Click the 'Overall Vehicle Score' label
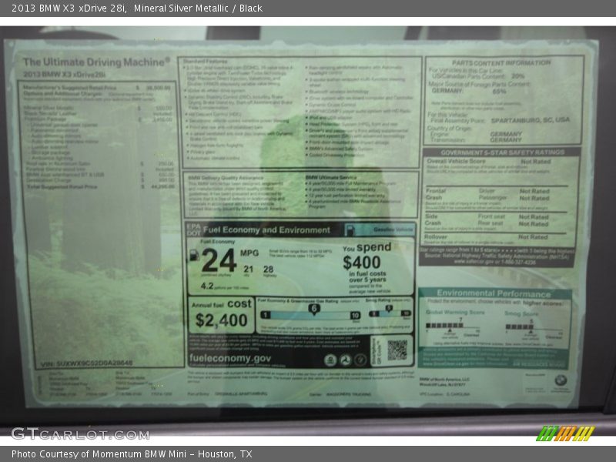The height and width of the screenshot is (462, 616). pos(456,161)
